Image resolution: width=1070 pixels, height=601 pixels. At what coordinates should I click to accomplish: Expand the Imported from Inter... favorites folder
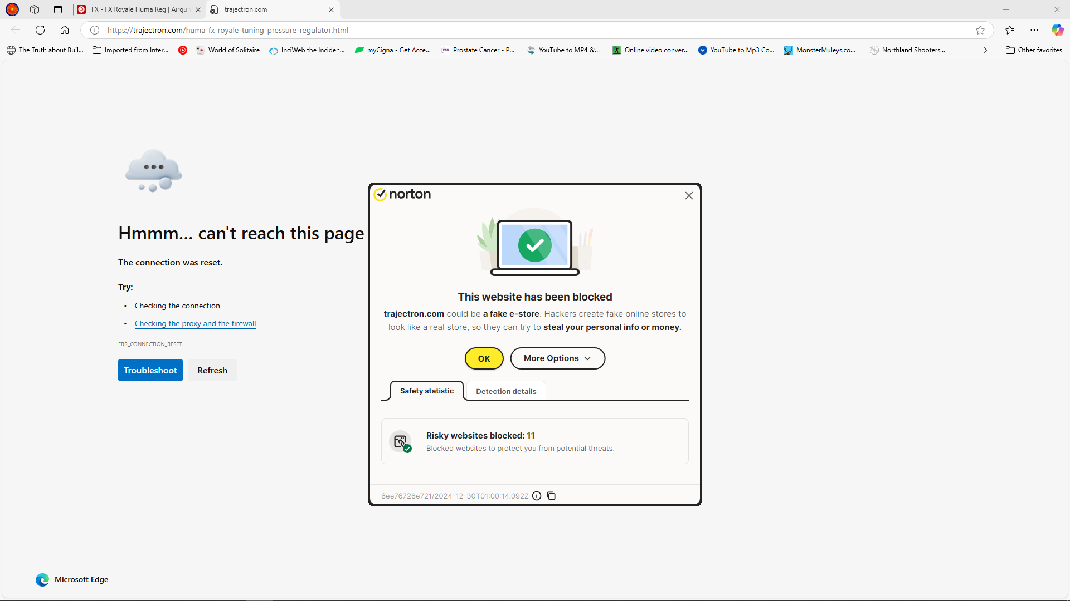[x=130, y=50]
